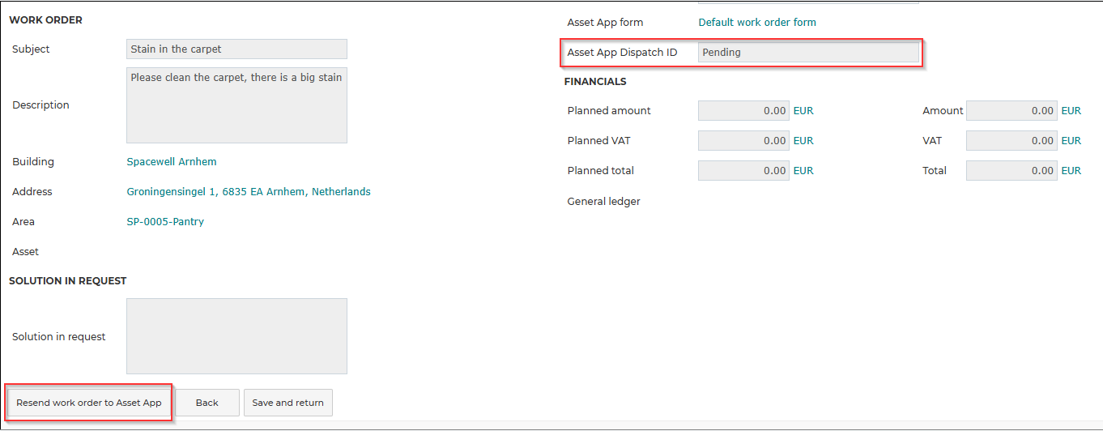Click EUR link next to Total

(x=1071, y=171)
